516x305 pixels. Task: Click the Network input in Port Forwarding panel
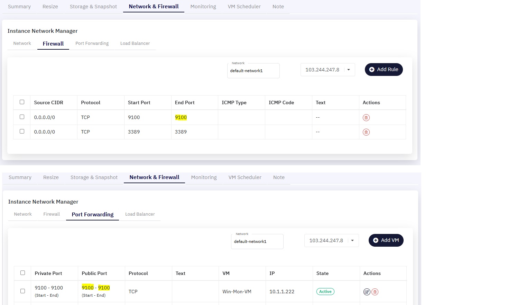[257, 242]
